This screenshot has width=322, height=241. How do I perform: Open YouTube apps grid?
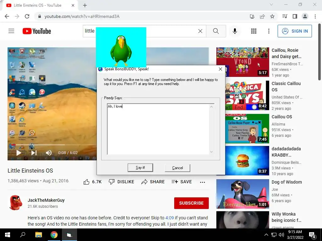click(254, 31)
